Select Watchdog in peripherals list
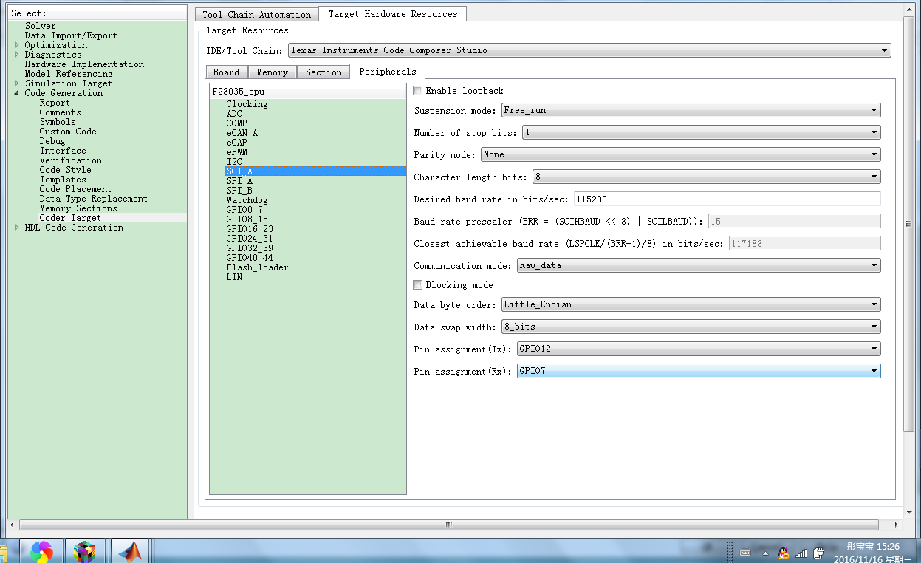This screenshot has height=563, width=921. pyautogui.click(x=247, y=200)
